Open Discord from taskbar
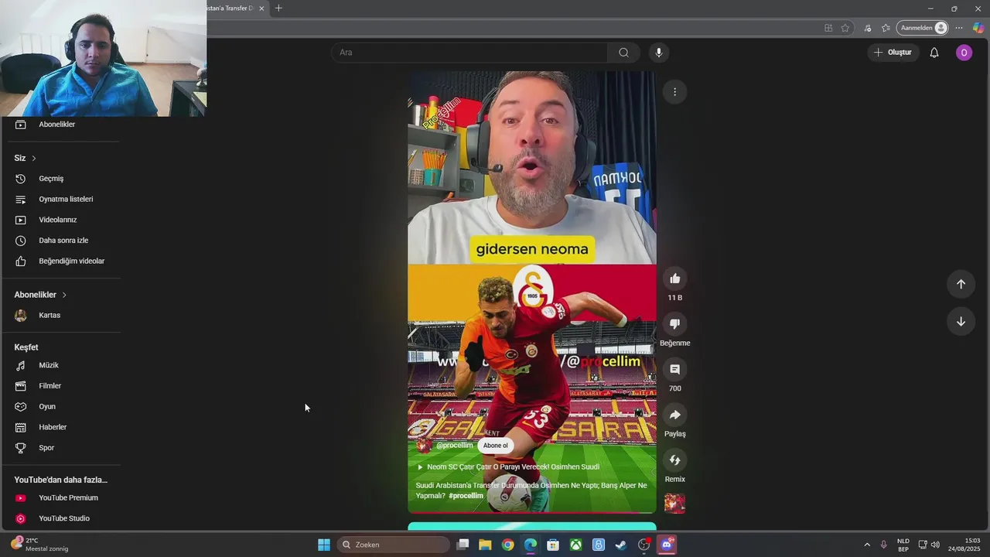The image size is (990, 557). coord(667,545)
